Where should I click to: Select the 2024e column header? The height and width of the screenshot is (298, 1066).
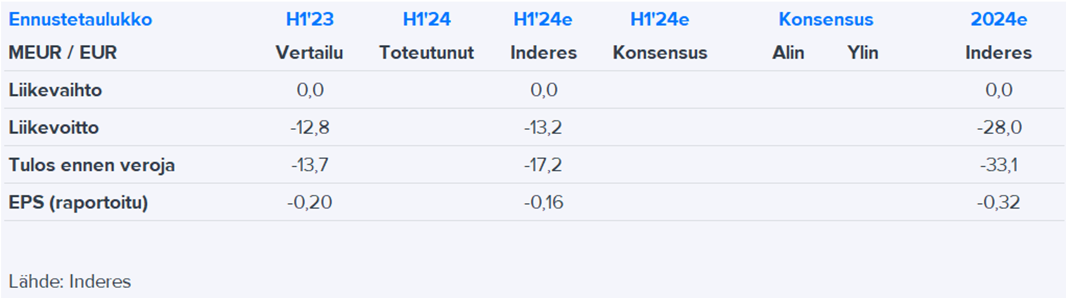pos(998,19)
